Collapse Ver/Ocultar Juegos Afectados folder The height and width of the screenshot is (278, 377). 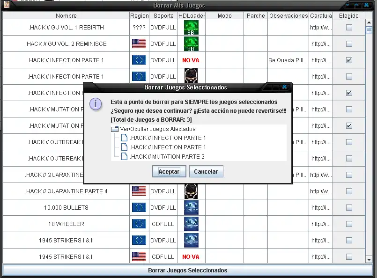point(115,129)
